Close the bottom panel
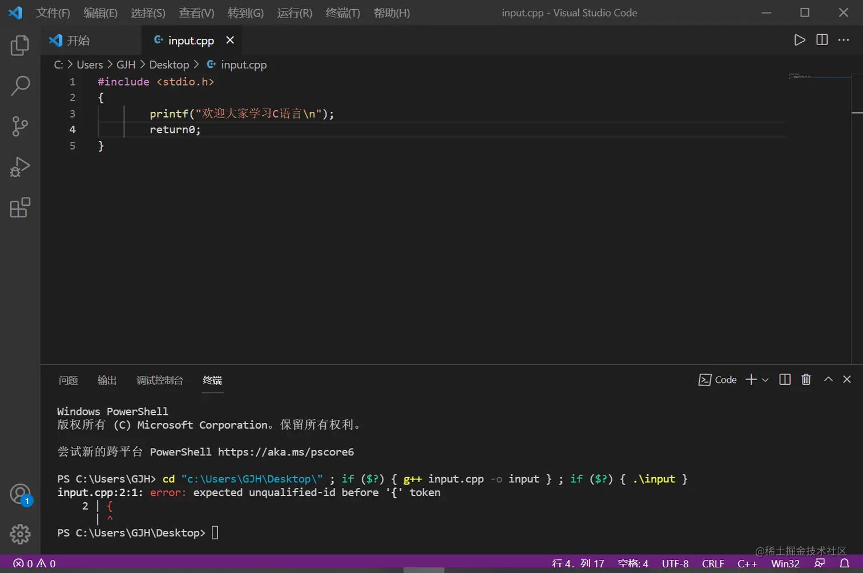This screenshot has height=573, width=863. coord(847,380)
